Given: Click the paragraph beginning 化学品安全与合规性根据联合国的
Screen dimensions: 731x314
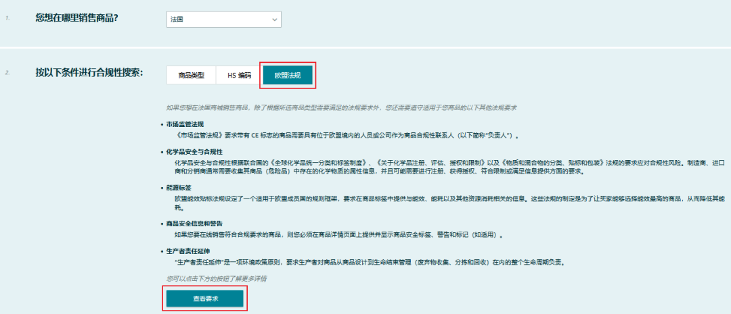Looking at the screenshot, I should pos(450,167).
